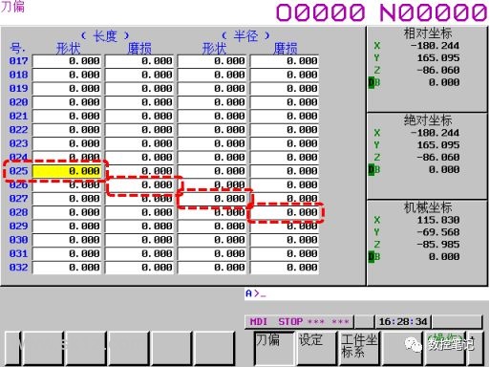Image resolution: width=490 pixels, height=367 pixels.
Task: Click the STOP status indicator
Action: pos(290,322)
